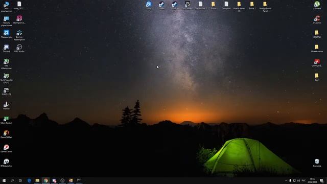Select the microphone tray icon
The width and height of the screenshot is (327, 184).
click(290, 180)
